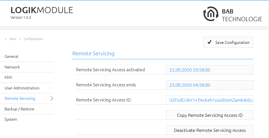The height and width of the screenshot is (138, 269).
Task: Click the Version 1.0.0 text
Action: (21, 17)
